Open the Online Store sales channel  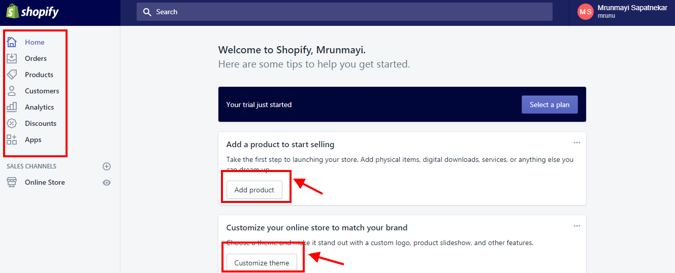coord(45,182)
